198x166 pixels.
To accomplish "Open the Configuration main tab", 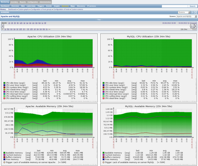I will (x=33, y=2).
